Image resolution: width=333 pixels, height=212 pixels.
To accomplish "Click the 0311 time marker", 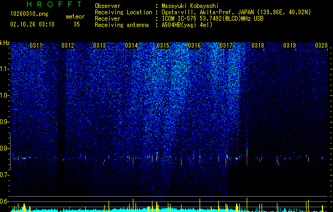I will pos(36,46).
